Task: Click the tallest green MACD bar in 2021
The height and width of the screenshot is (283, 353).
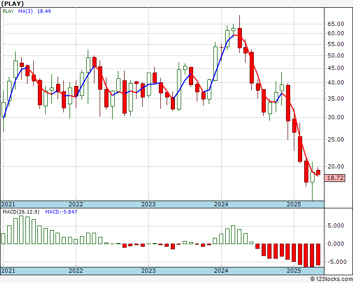Action: (x=21, y=230)
